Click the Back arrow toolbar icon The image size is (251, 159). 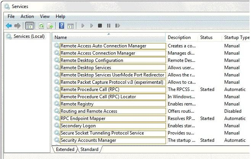point(9,26)
